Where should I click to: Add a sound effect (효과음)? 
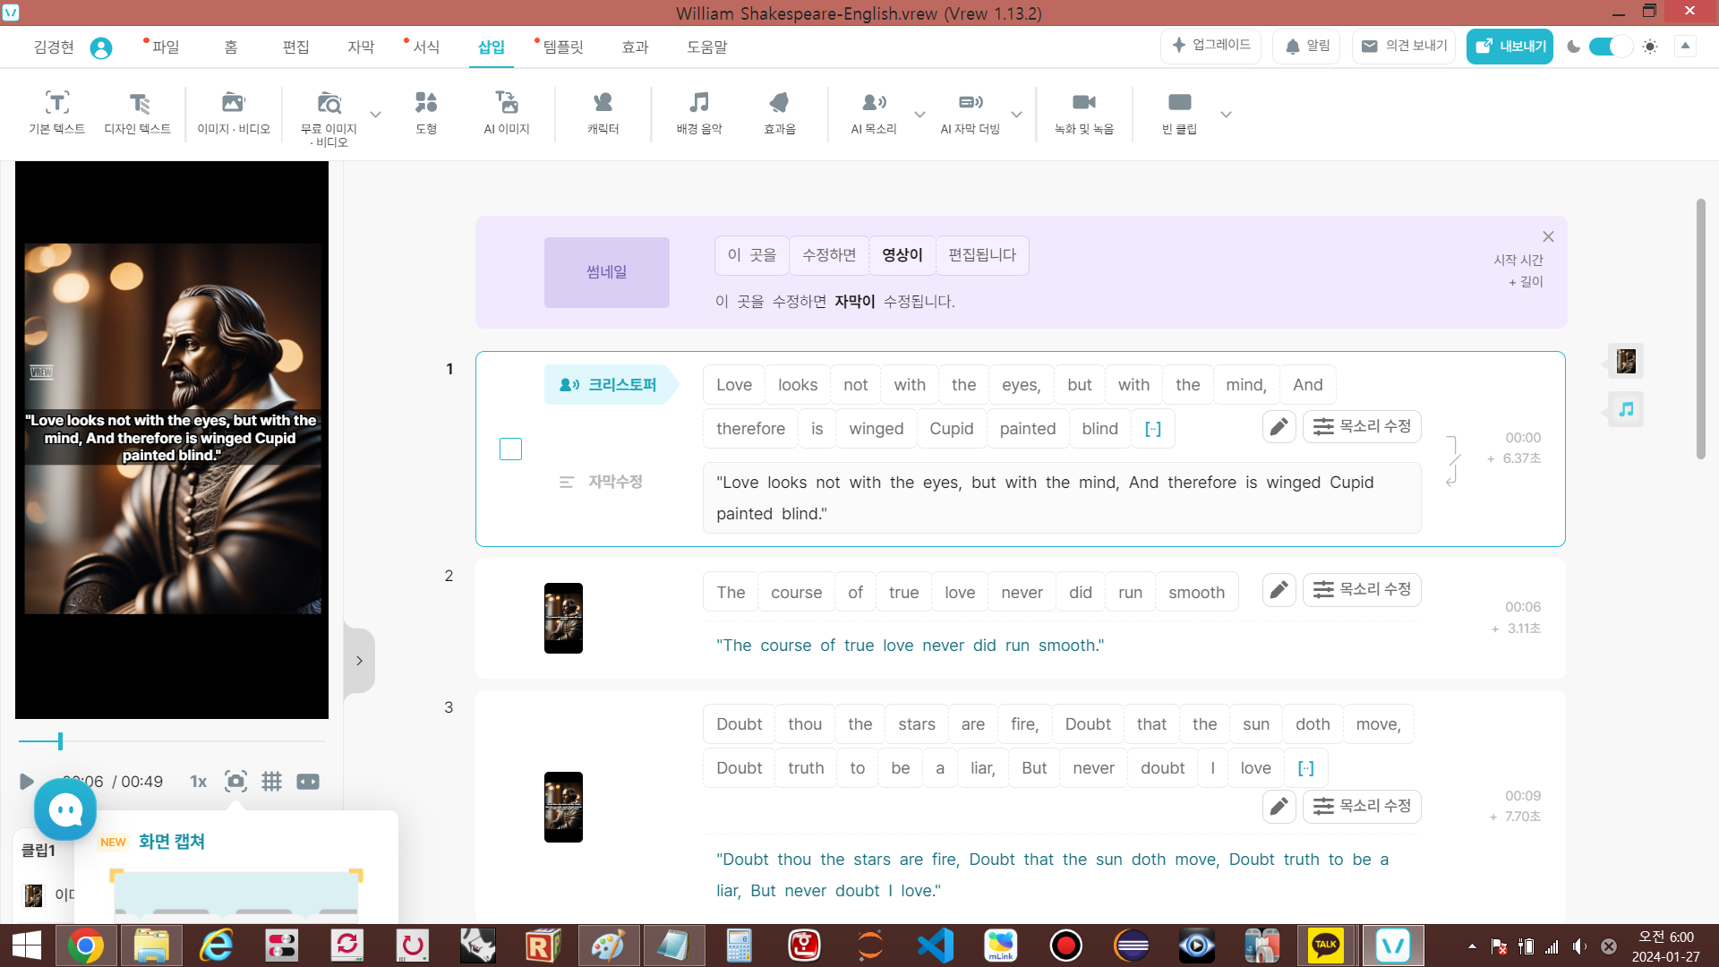(780, 113)
